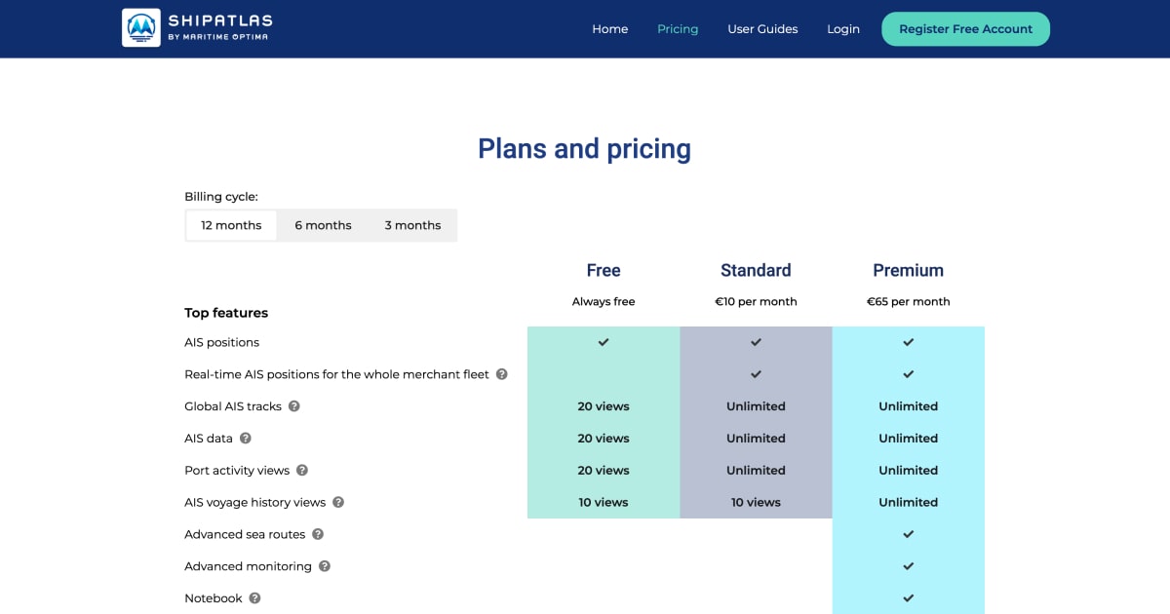Open help for Real-time AIS merchant fleet positions
This screenshot has width=1170, height=614.
point(501,373)
